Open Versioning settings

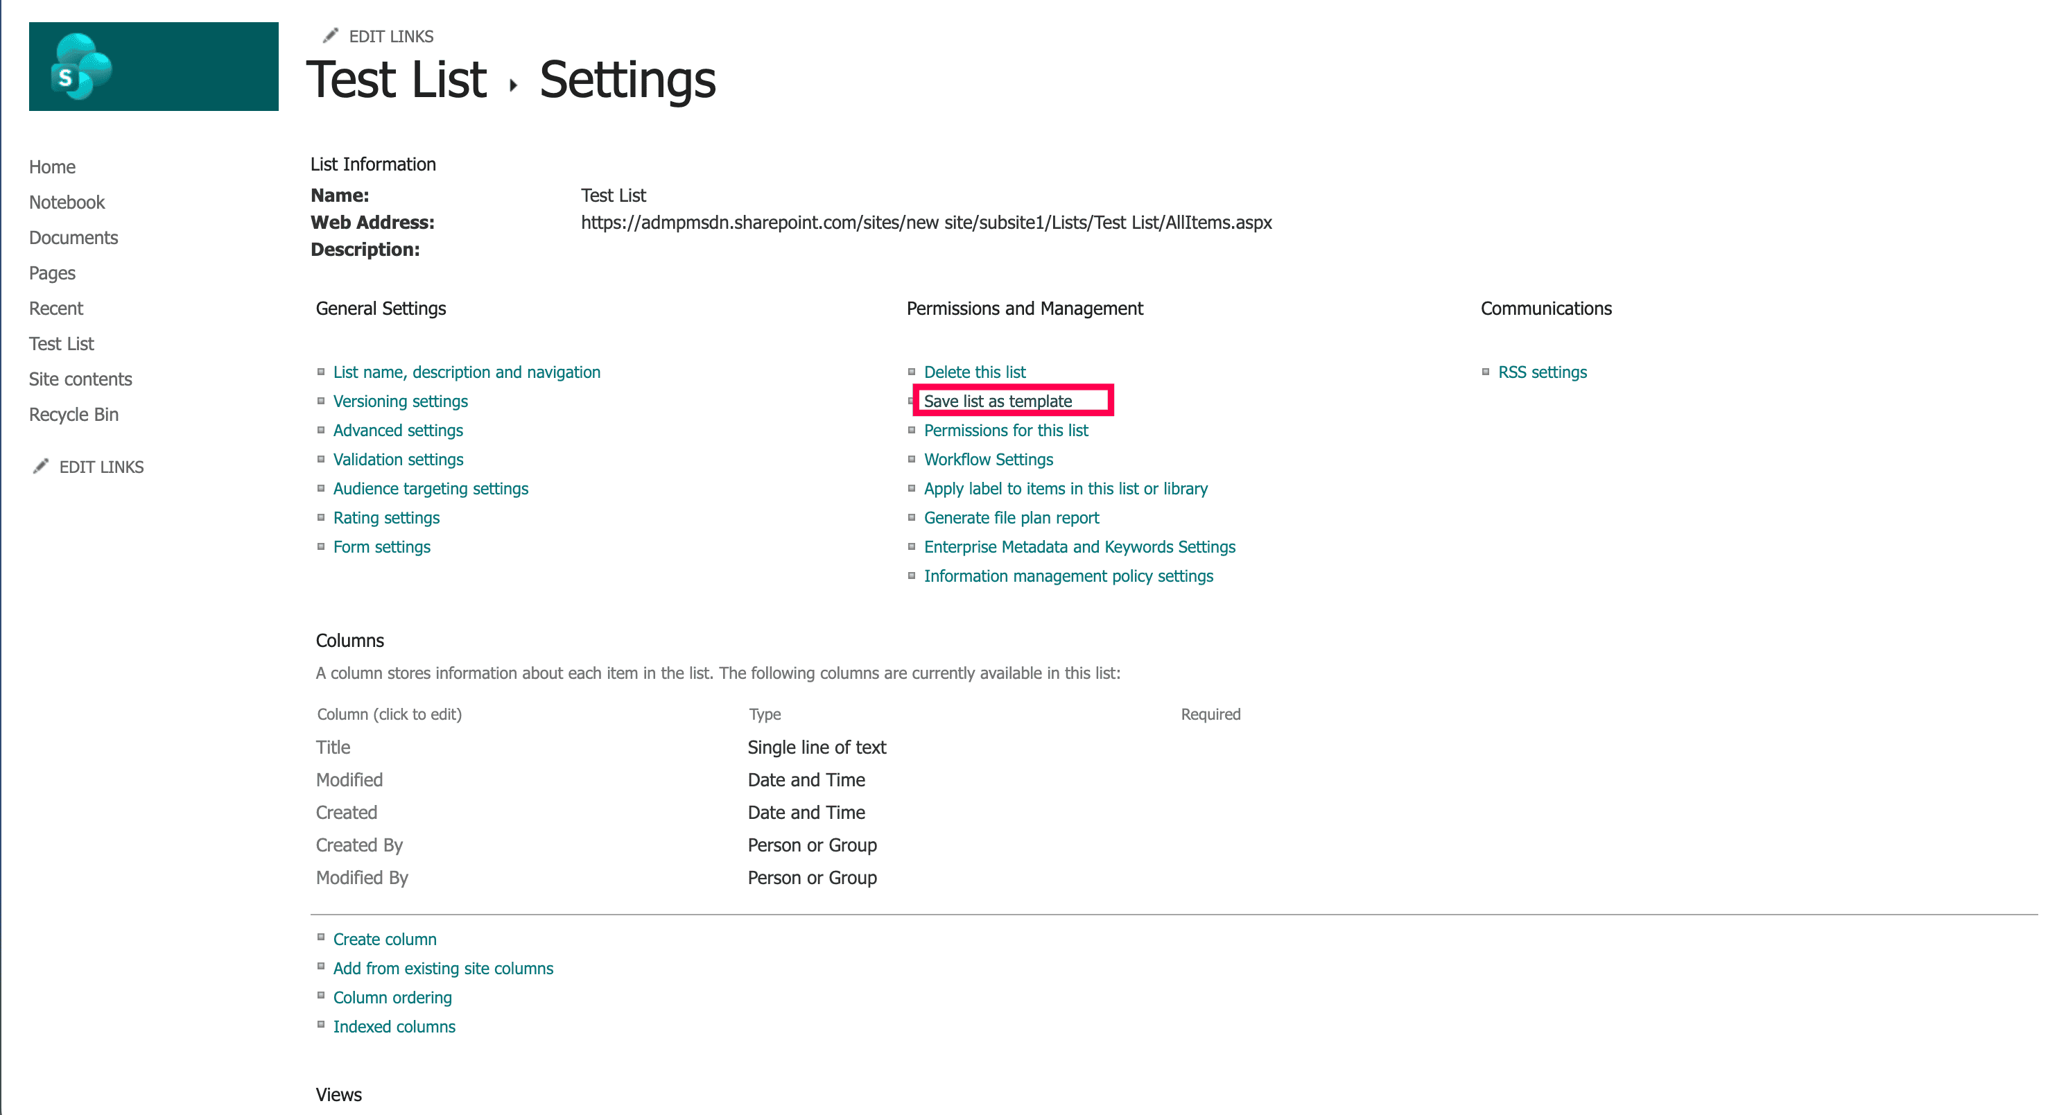pos(400,401)
